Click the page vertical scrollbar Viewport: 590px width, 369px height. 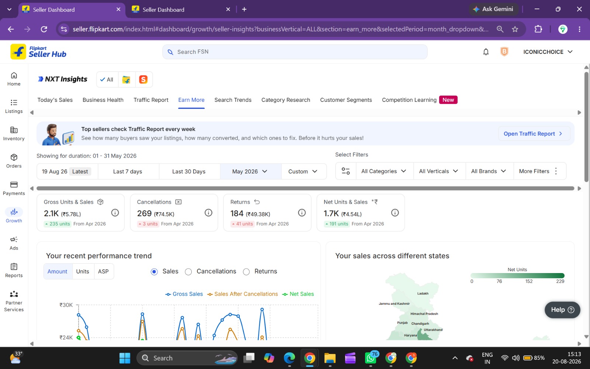coord(586,127)
